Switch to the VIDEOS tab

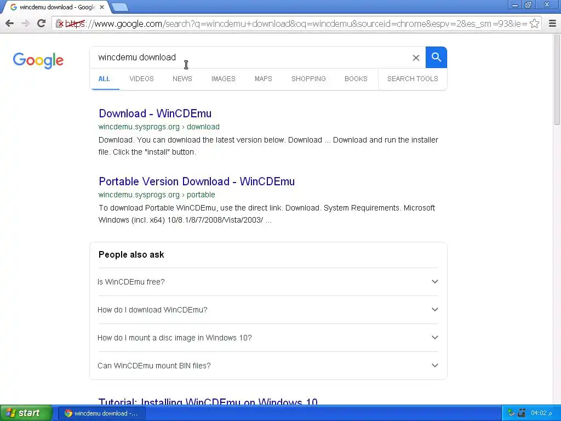[142, 79]
